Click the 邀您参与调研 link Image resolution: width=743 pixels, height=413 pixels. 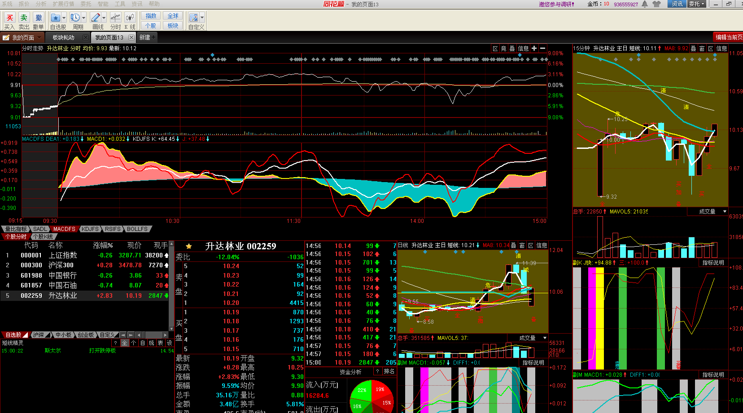click(x=556, y=4)
